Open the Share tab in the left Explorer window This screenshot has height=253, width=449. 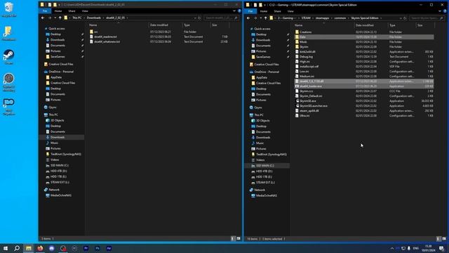72,11
